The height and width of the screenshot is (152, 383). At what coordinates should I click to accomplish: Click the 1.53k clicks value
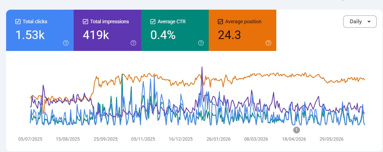coord(30,35)
